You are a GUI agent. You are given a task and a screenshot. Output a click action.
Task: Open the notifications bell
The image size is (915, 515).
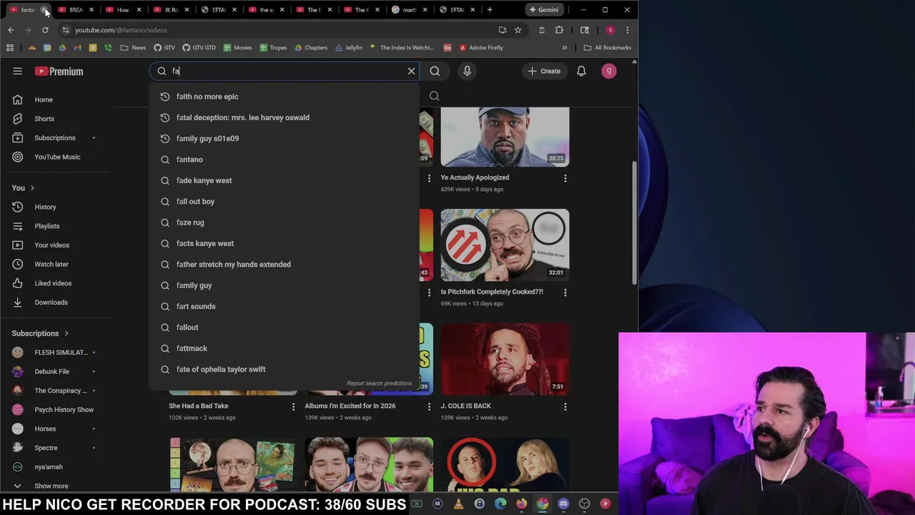pos(581,71)
